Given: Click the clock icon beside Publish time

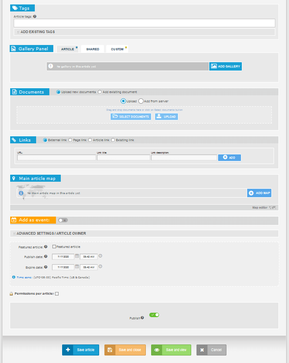Looking at the screenshot, I should click(x=100, y=256).
